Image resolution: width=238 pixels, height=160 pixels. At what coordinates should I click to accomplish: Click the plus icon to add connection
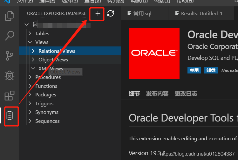pyautogui.click(x=98, y=14)
